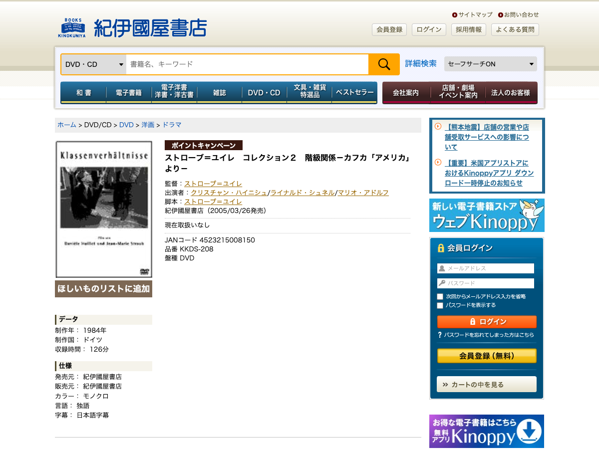The image size is (599, 449).
Task: Click the 現在取扱いなし status text
Action: (x=187, y=225)
